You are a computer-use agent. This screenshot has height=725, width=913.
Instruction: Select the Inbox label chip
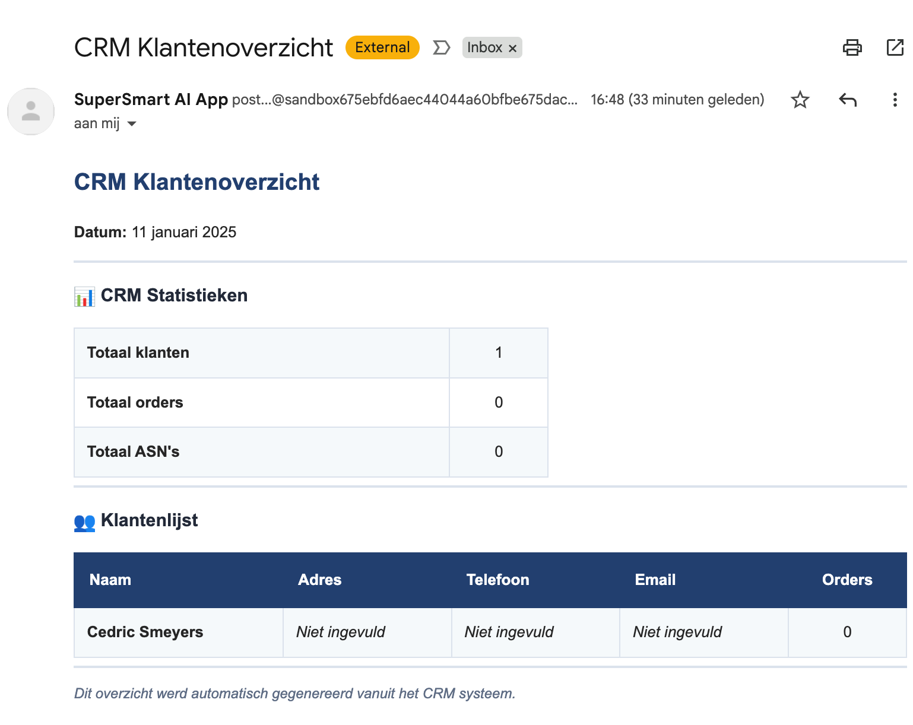[x=486, y=47]
